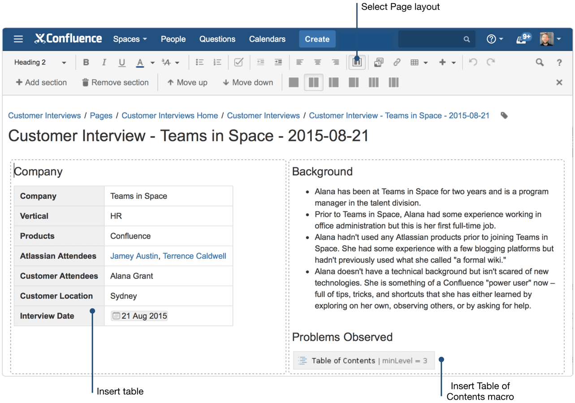Open People in the header
The height and width of the screenshot is (403, 575).
[173, 39]
